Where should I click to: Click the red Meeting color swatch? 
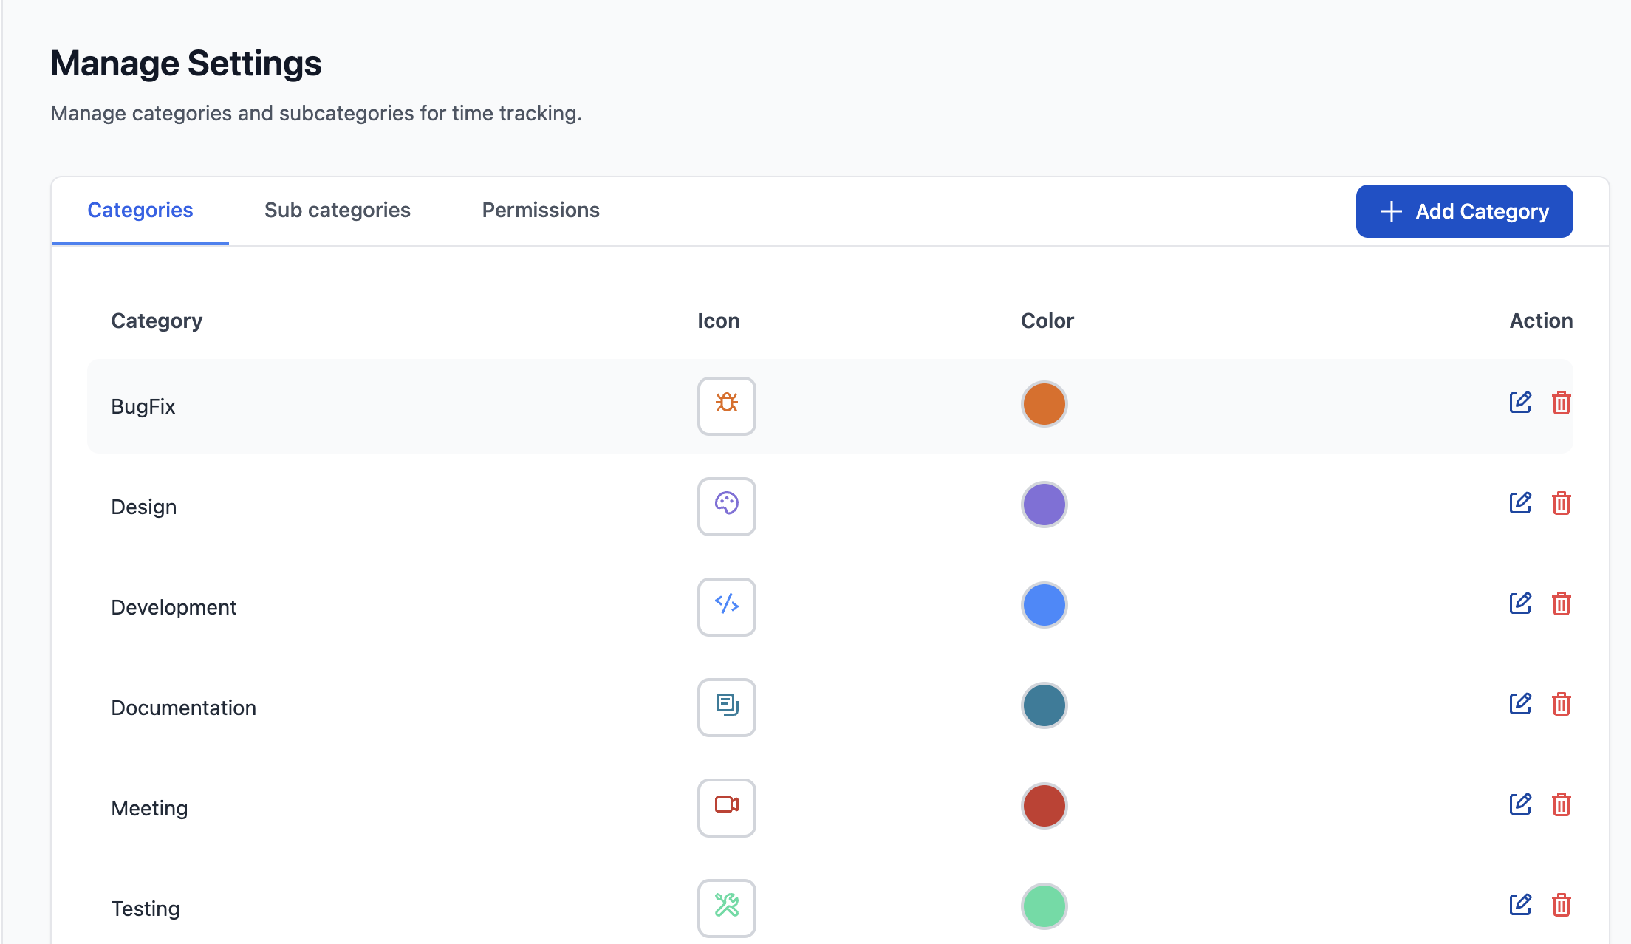[x=1044, y=806]
